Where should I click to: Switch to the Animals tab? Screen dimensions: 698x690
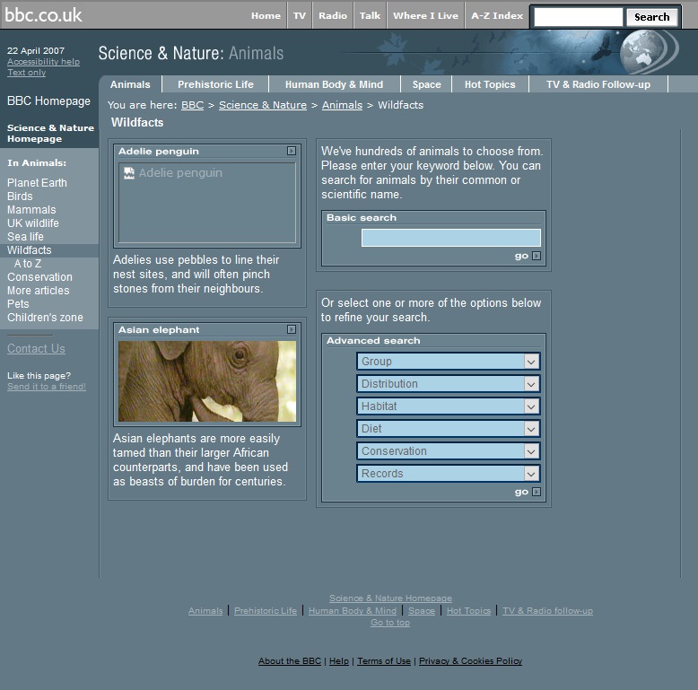(x=130, y=84)
